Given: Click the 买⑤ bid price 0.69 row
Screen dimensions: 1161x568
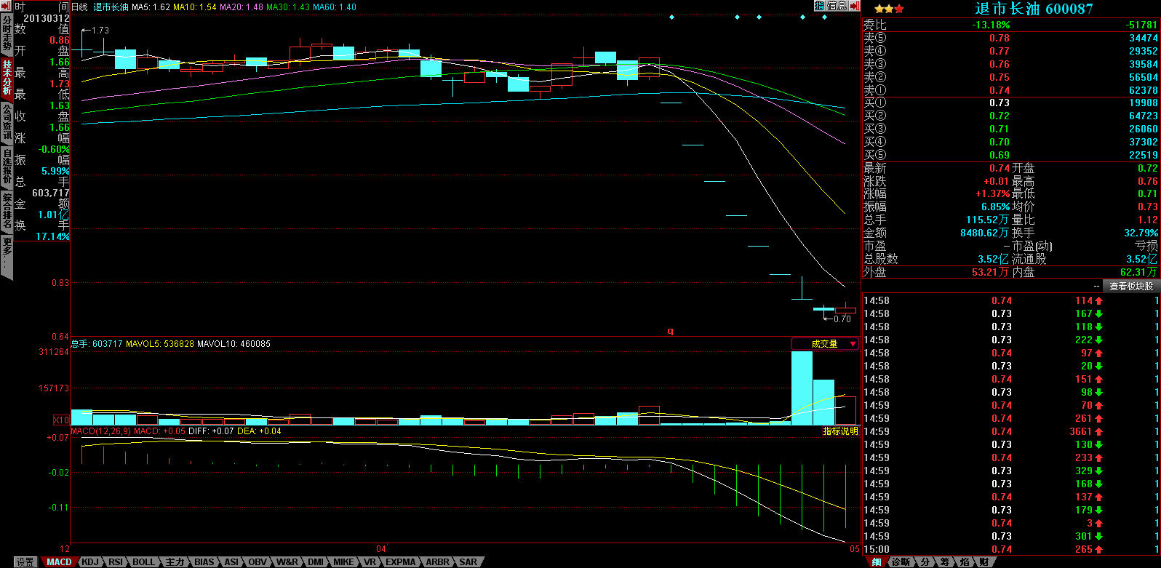Looking at the screenshot, I should 1011,155.
